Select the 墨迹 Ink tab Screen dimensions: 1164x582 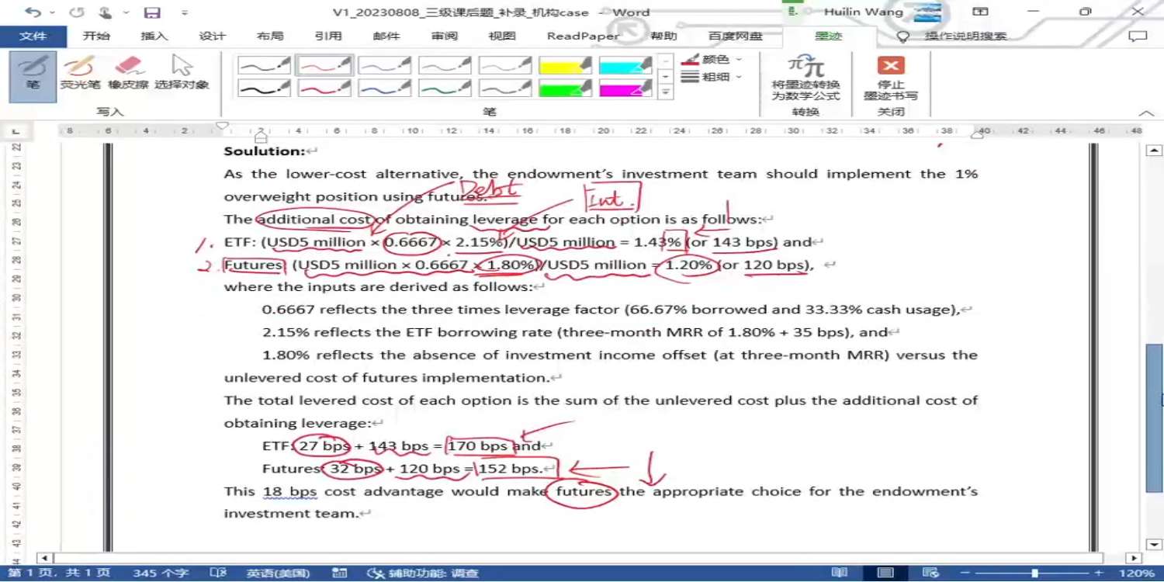(x=828, y=36)
